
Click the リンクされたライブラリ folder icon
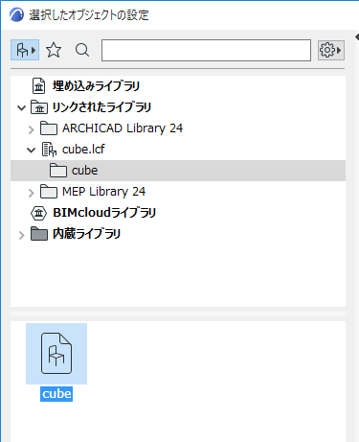(39, 107)
